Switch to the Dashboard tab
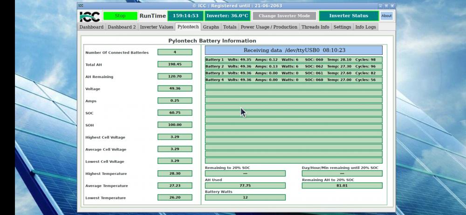The width and height of the screenshot is (466, 215). coord(91,27)
